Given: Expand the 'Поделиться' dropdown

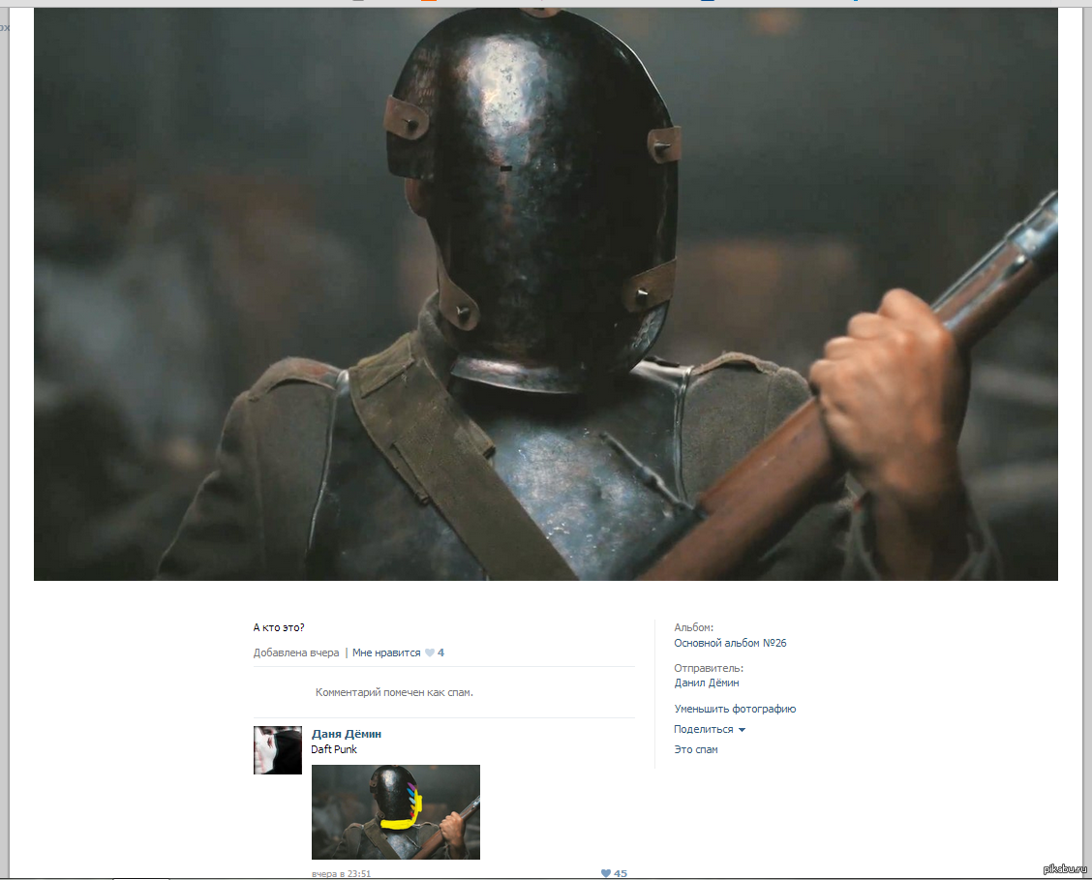Looking at the screenshot, I should pyautogui.click(x=709, y=730).
